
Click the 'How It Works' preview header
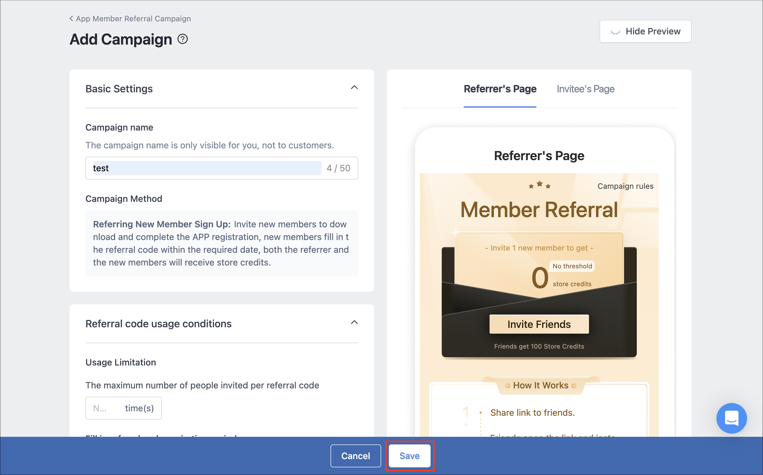(541, 385)
